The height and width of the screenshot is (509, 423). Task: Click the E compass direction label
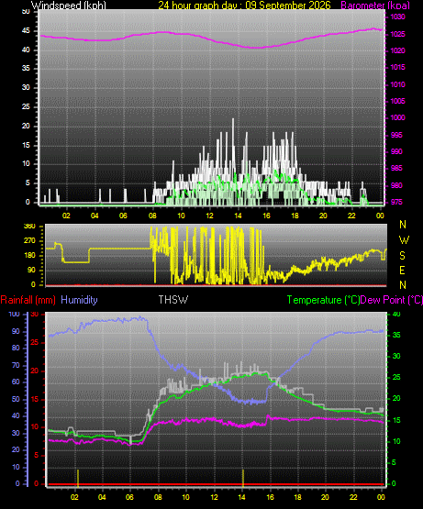[402, 270]
